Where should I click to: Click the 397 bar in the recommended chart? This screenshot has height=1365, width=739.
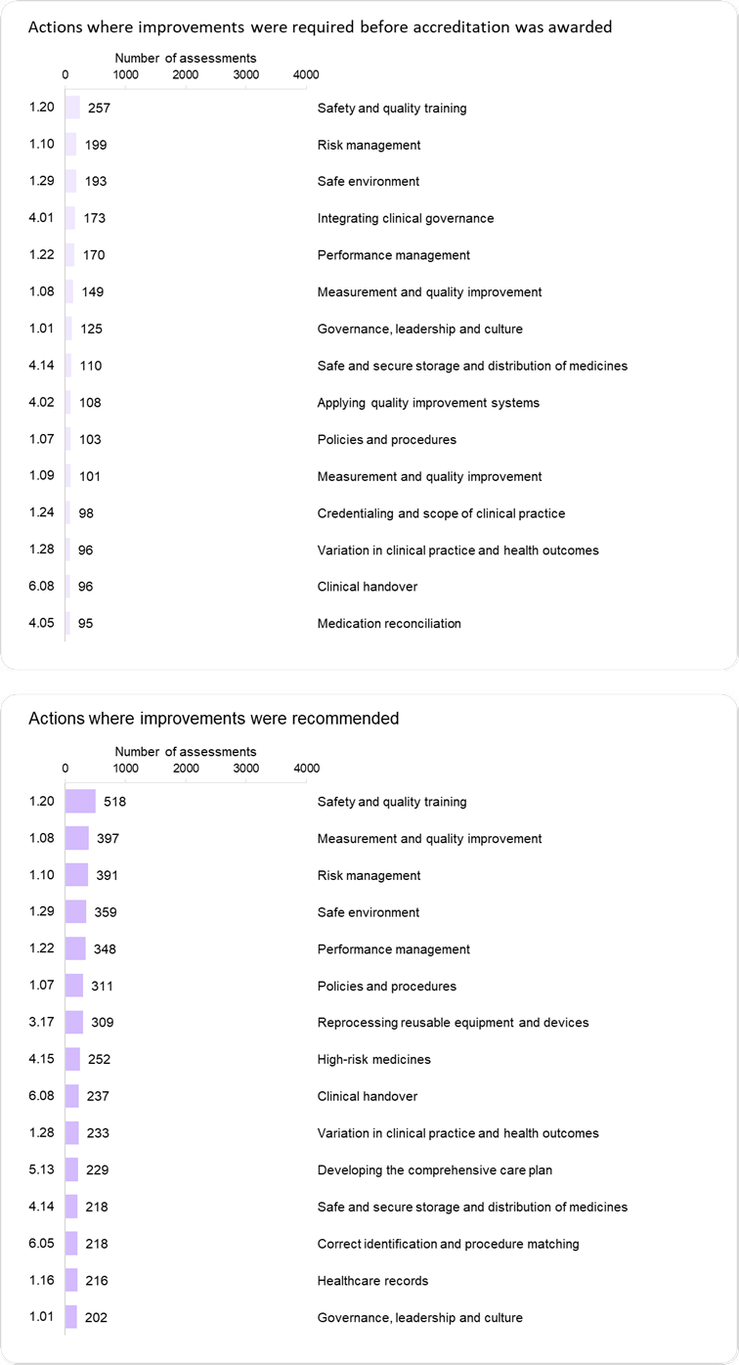tap(77, 839)
